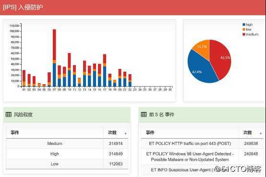Toggle the low legend swatch
The height and width of the screenshot is (177, 266).
tap(244, 29)
